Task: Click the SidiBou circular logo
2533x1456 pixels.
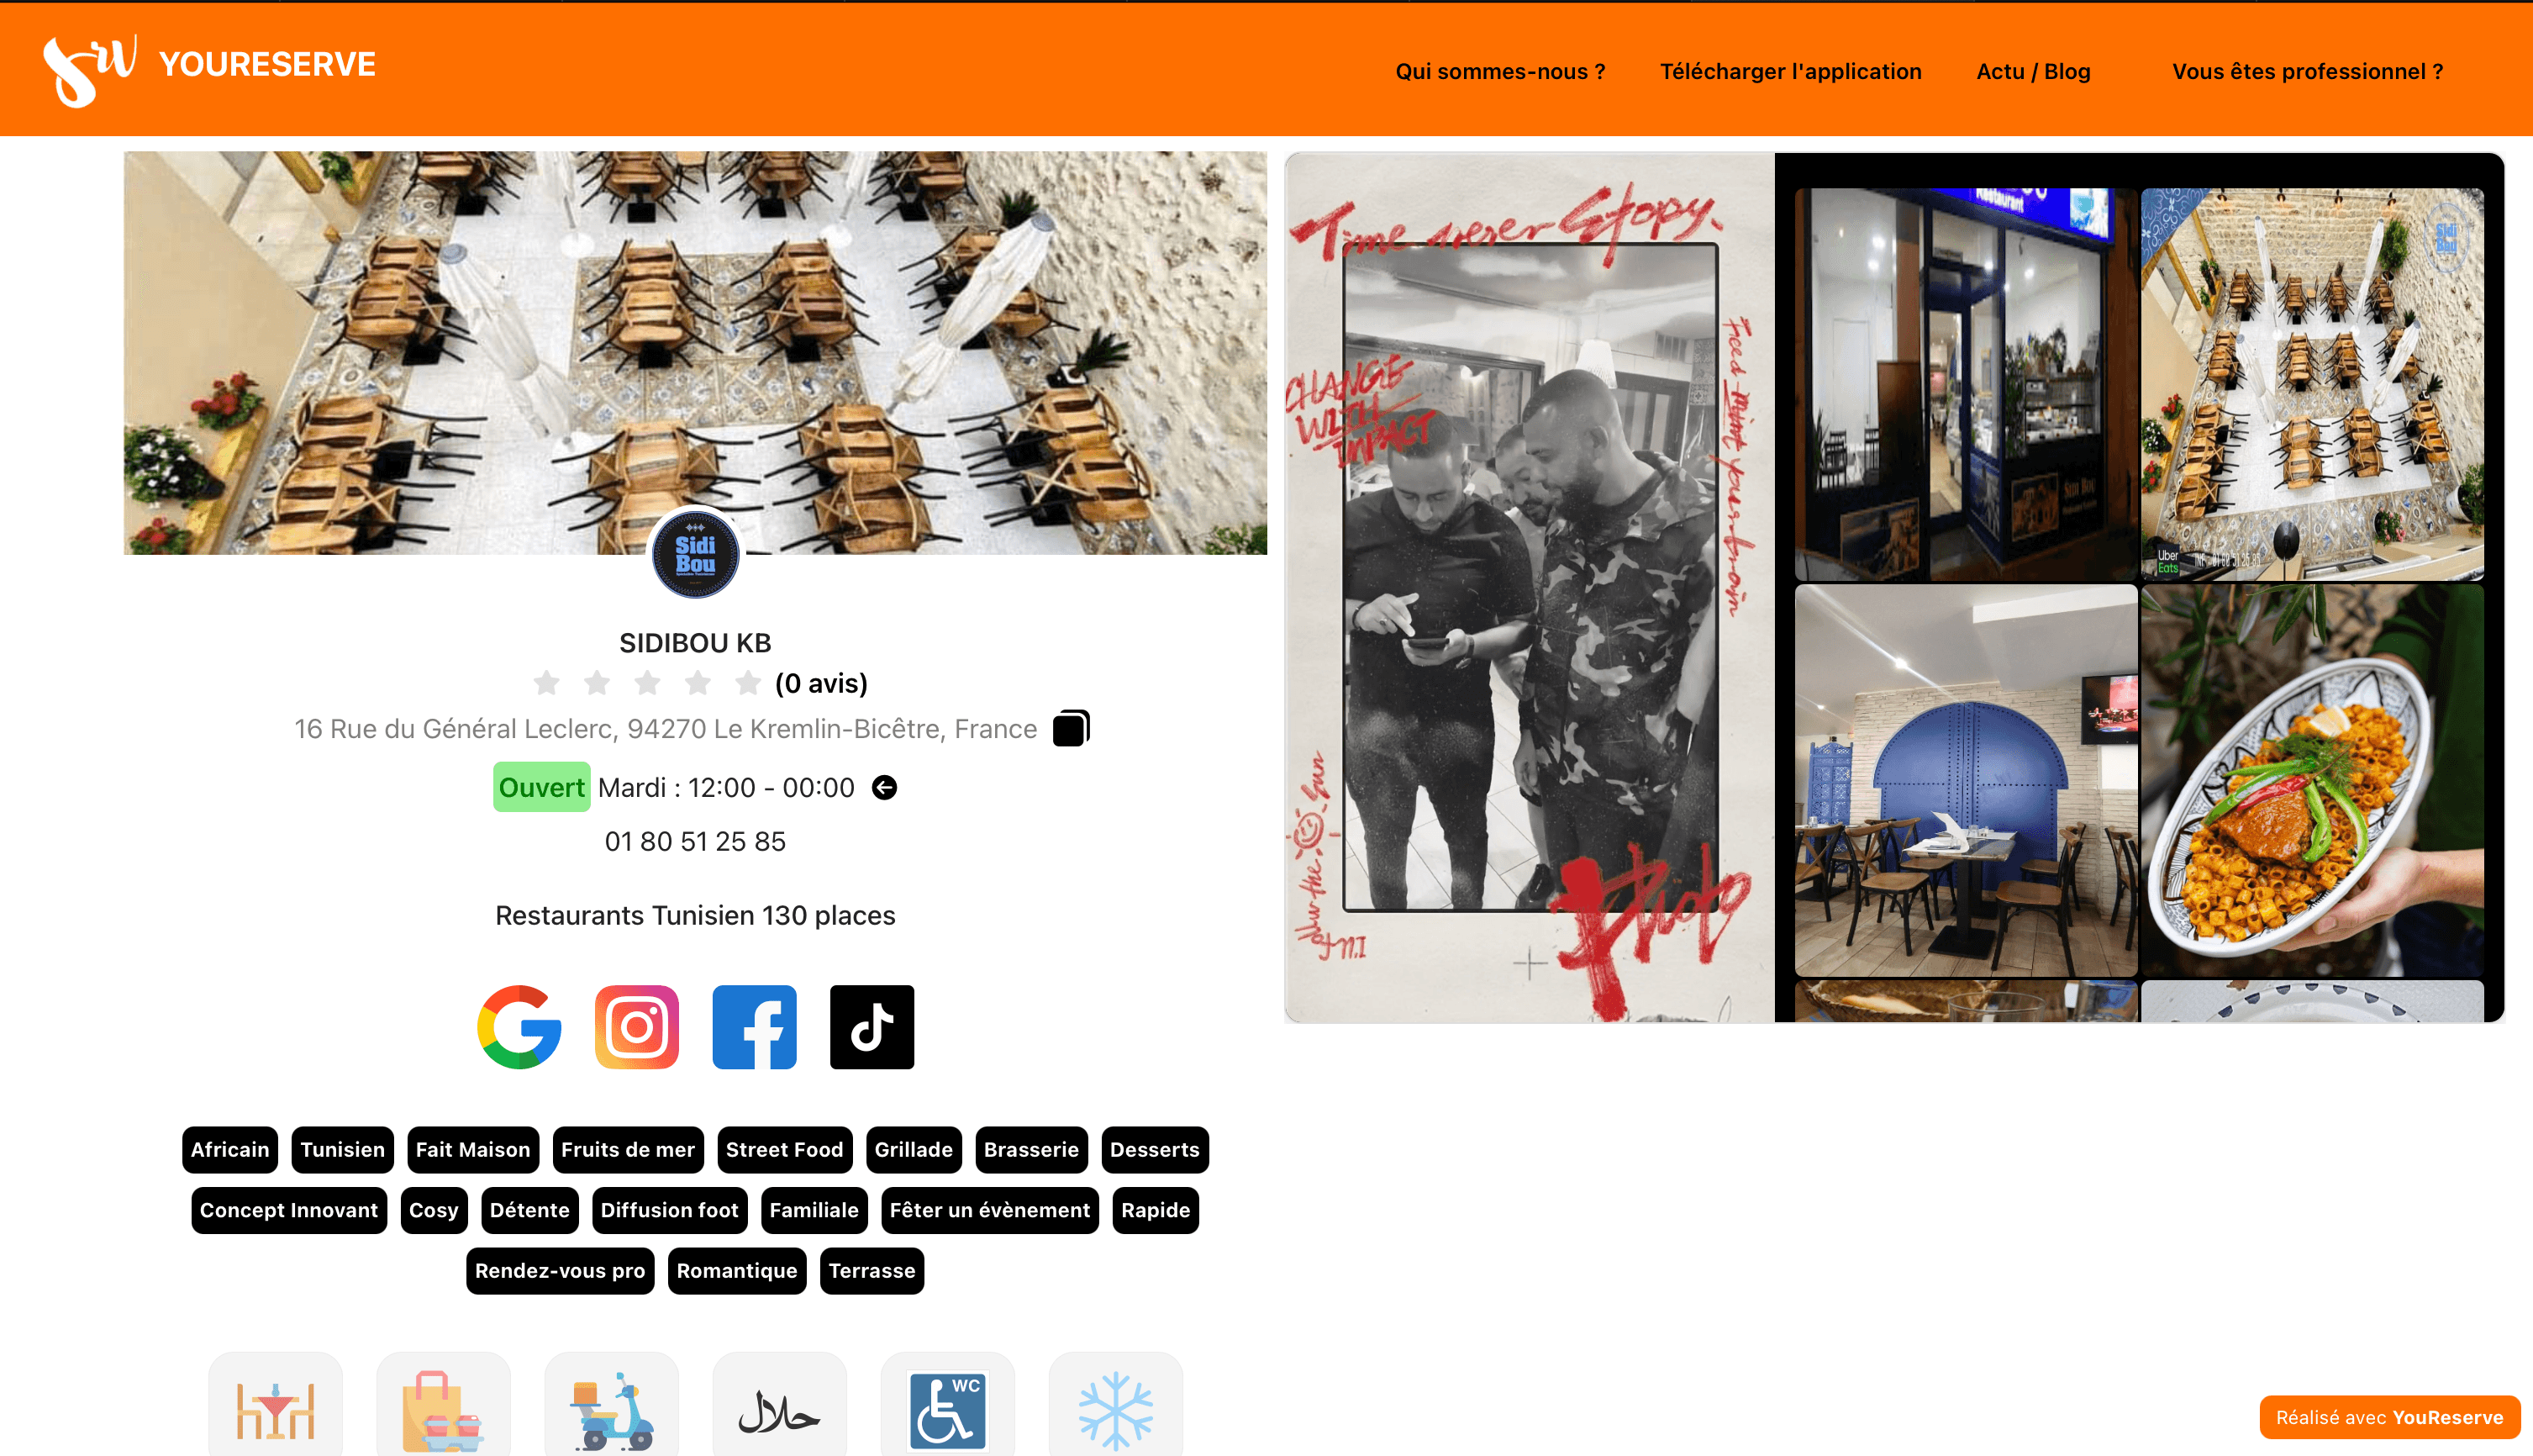Action: pyautogui.click(x=695, y=553)
